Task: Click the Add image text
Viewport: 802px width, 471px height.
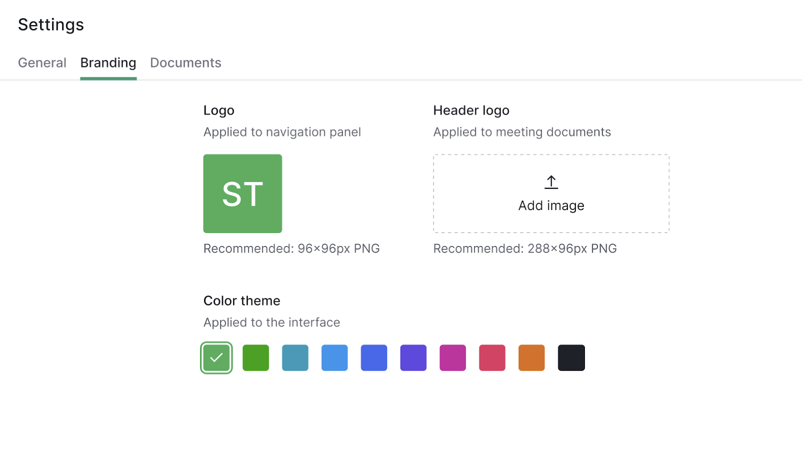Action: point(551,205)
